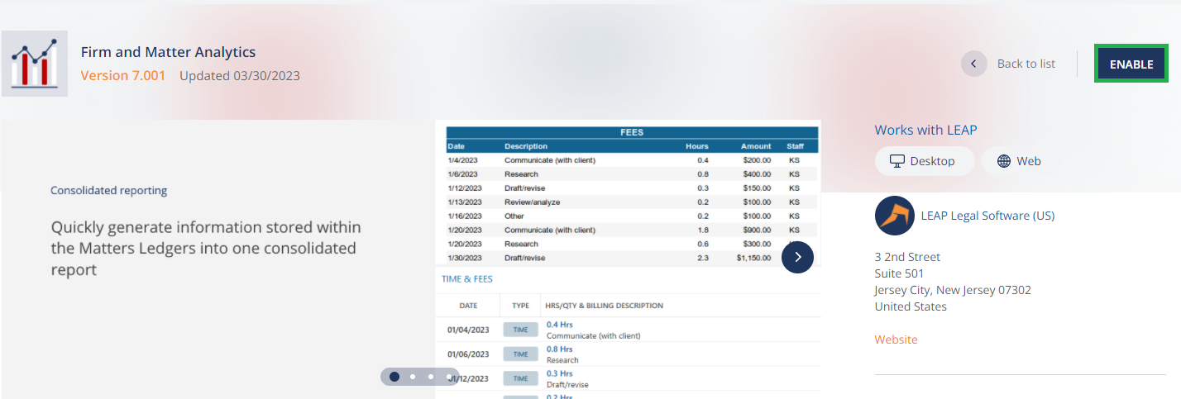Switch to the third carousel slide dot

point(431,377)
